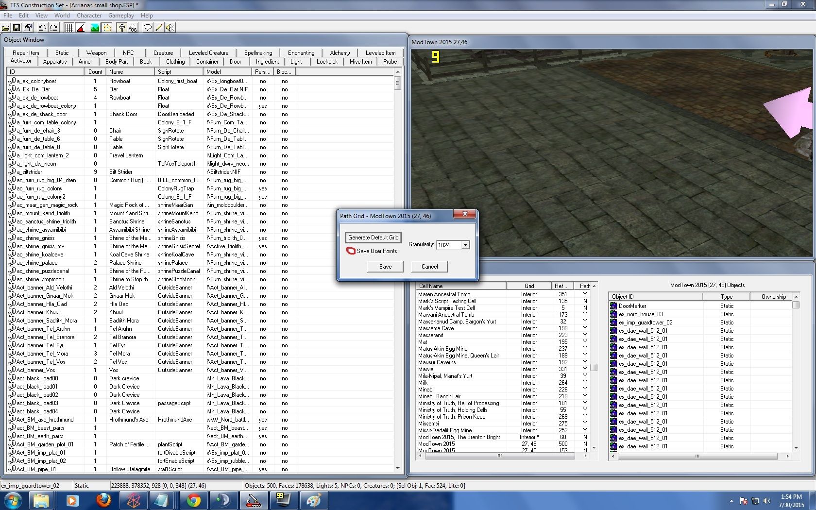Select Maren Ancestral Tomb cell

pyautogui.click(x=503, y=294)
